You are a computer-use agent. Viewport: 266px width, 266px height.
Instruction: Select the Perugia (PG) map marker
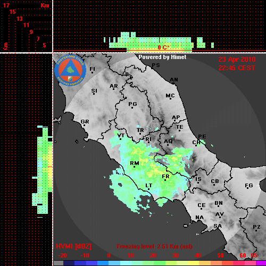(132, 105)
